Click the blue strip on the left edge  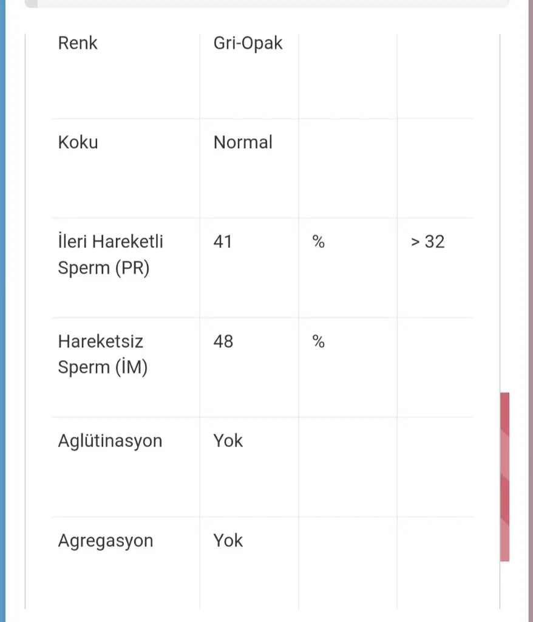point(2,311)
